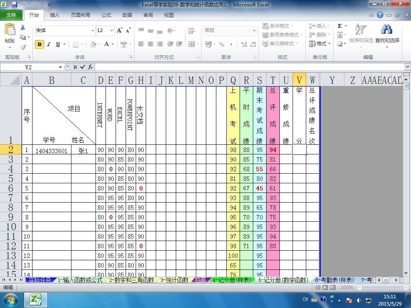Click the phonetic guide 文 icon
411x308 pixels.
coord(123,44)
